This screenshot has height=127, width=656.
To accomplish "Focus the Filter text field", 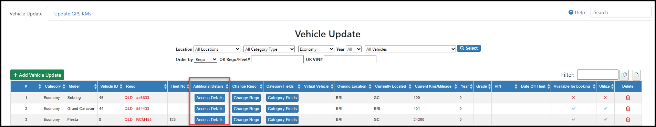I will click(x=597, y=75).
